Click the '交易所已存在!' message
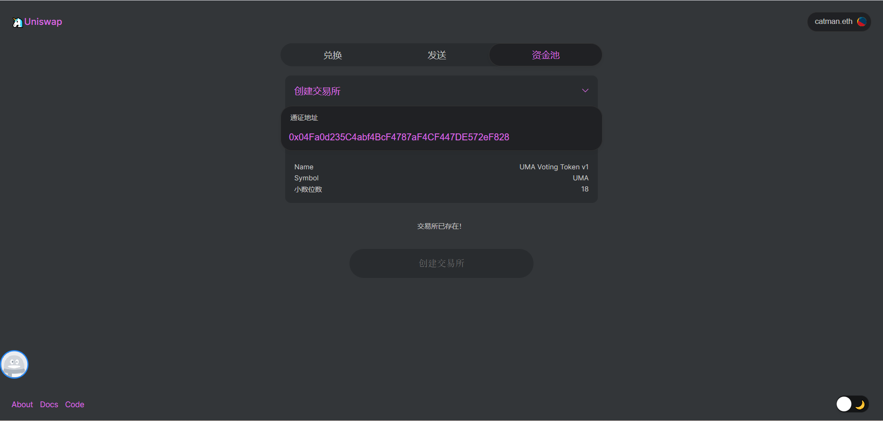The image size is (883, 421). [439, 226]
